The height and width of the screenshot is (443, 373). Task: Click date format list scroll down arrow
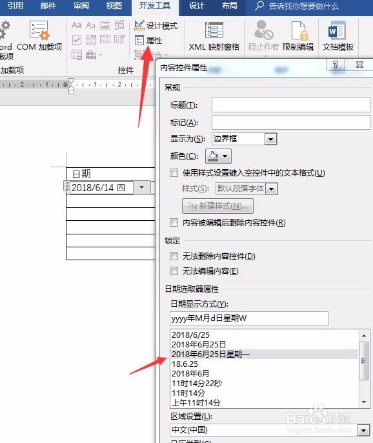tap(364, 402)
